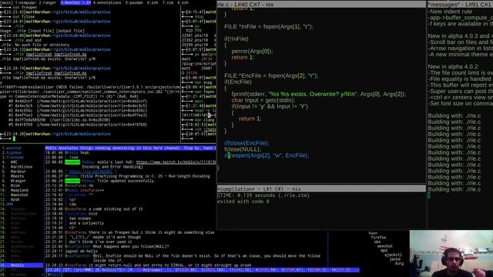Select the highlighted 3:WeeChat tmux window
This screenshot has height=277, width=493.
pyautogui.click(x=75, y=2)
